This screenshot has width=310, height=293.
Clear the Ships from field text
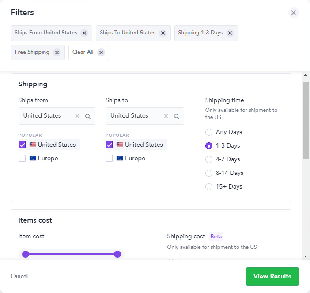coord(77,116)
